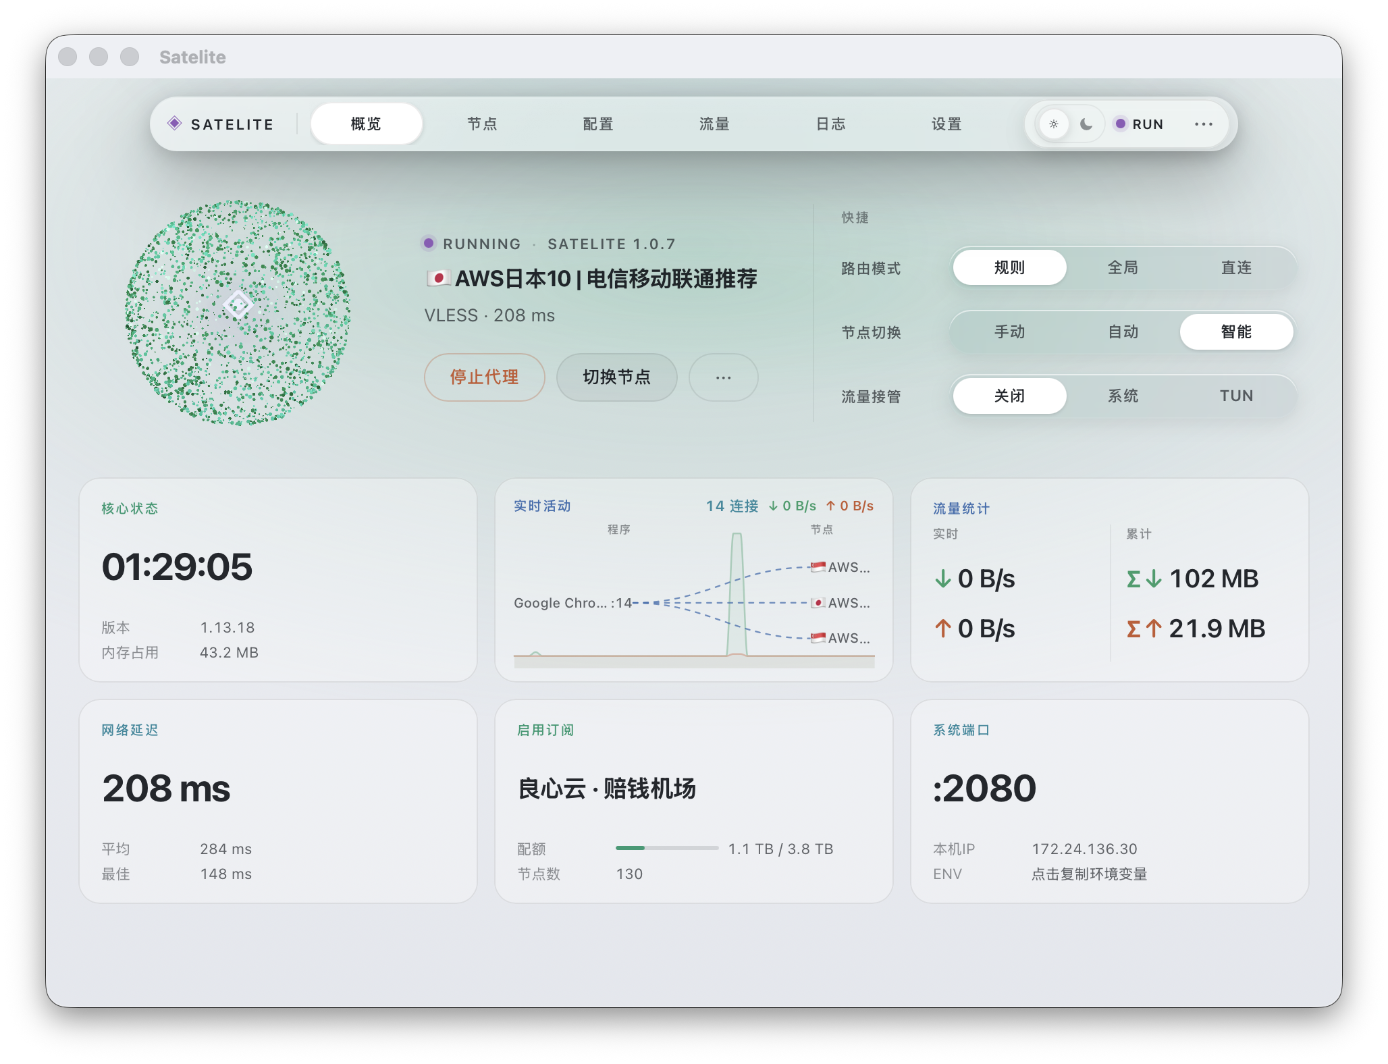The image size is (1388, 1064).
Task: Switch to the 配置 tab
Action: [x=598, y=124]
